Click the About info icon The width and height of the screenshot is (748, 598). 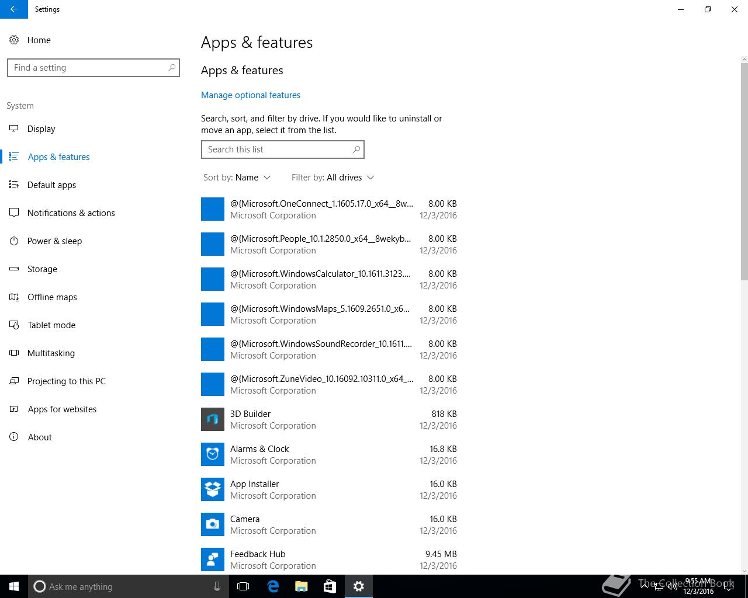14,437
